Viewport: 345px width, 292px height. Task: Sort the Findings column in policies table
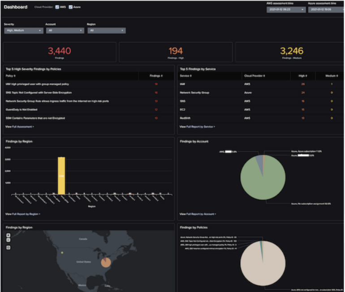pos(156,76)
